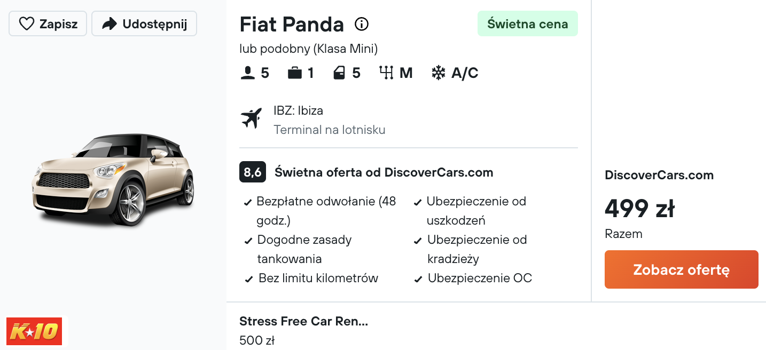Image resolution: width=766 pixels, height=350 pixels.
Task: Click the Udostępnij button
Action: tap(144, 24)
